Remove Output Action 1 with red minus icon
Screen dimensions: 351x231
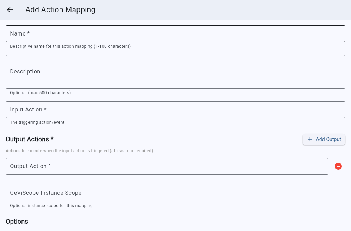338,166
